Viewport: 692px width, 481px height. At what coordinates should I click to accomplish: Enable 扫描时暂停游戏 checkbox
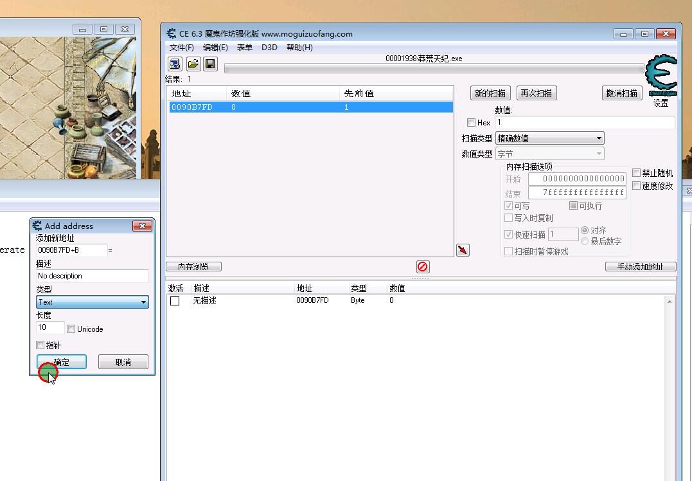tap(508, 251)
